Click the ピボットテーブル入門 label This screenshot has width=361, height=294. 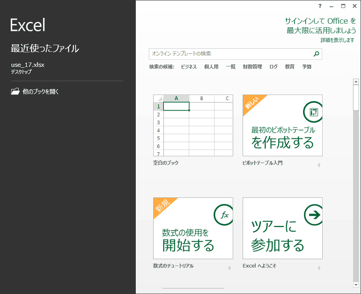pyautogui.click(x=263, y=163)
